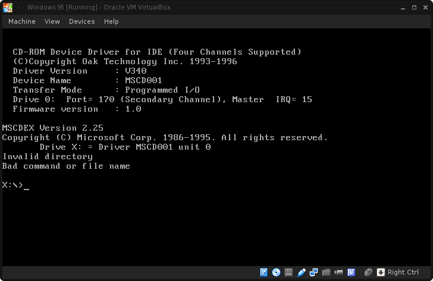Open the Devices menu
This screenshot has width=433, height=281.
click(x=81, y=21)
